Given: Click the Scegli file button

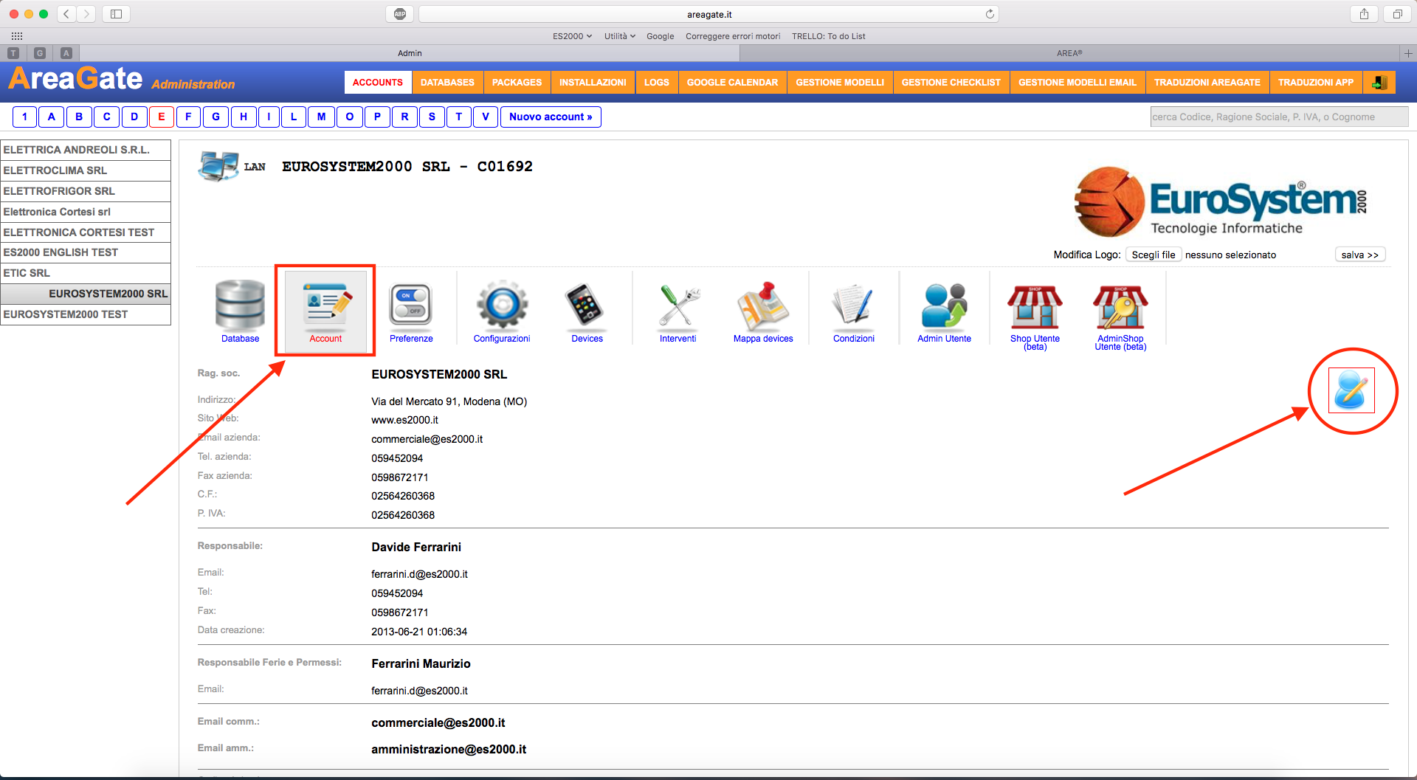Looking at the screenshot, I should (1154, 255).
